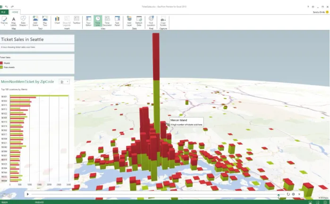The height and width of the screenshot is (204, 330).
Task: Click the timeline progress track
Action: point(158,194)
